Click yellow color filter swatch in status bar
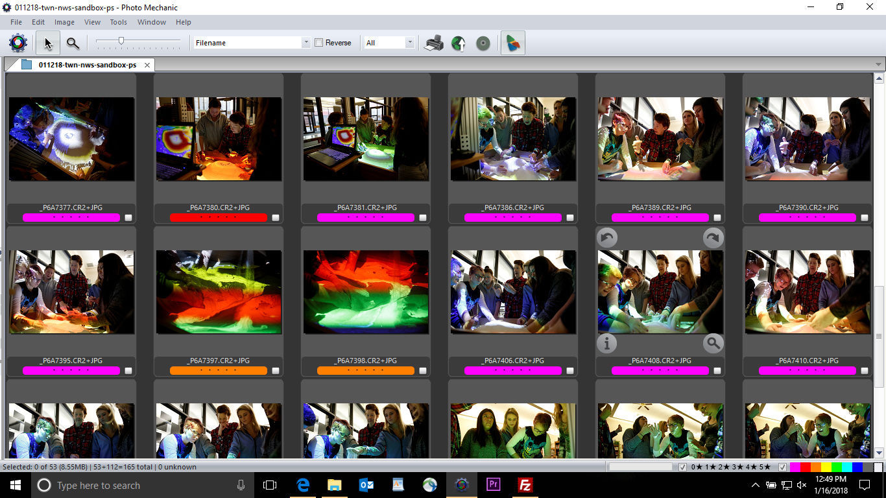Viewport: 886px width, 498px height. (x=826, y=467)
